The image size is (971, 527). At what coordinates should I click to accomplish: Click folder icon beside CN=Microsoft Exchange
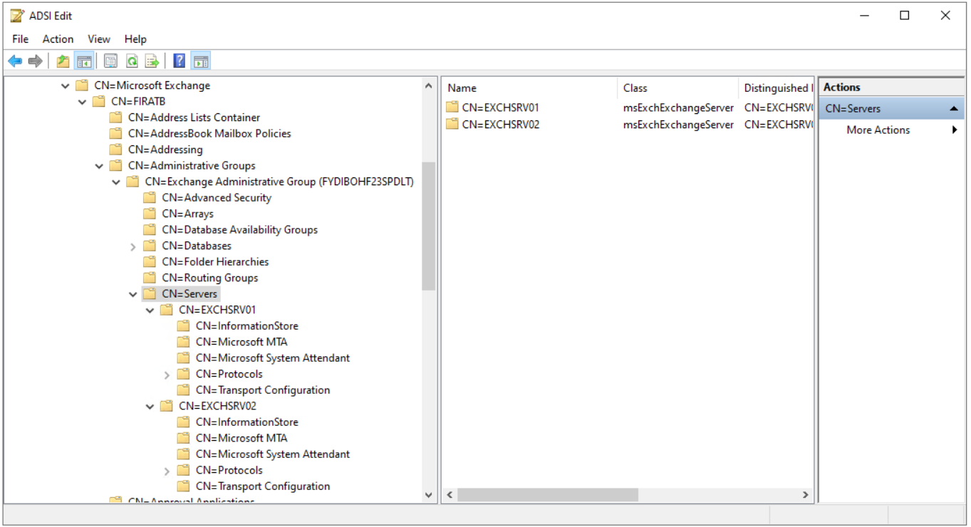(x=81, y=85)
